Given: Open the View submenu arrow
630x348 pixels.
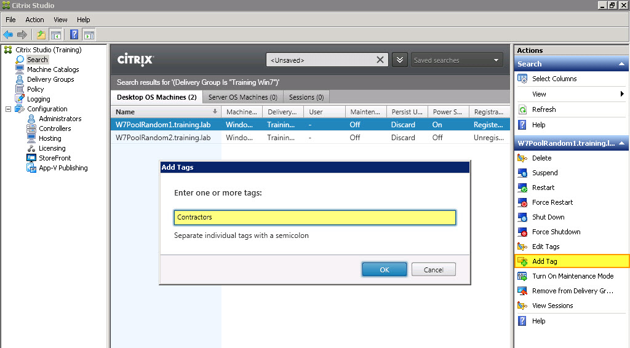Looking at the screenshot, I should (x=622, y=94).
